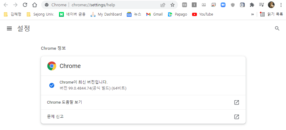This screenshot has width=286, height=130.
Task: Click the gray 'I' extension icon
Action: [194, 5]
